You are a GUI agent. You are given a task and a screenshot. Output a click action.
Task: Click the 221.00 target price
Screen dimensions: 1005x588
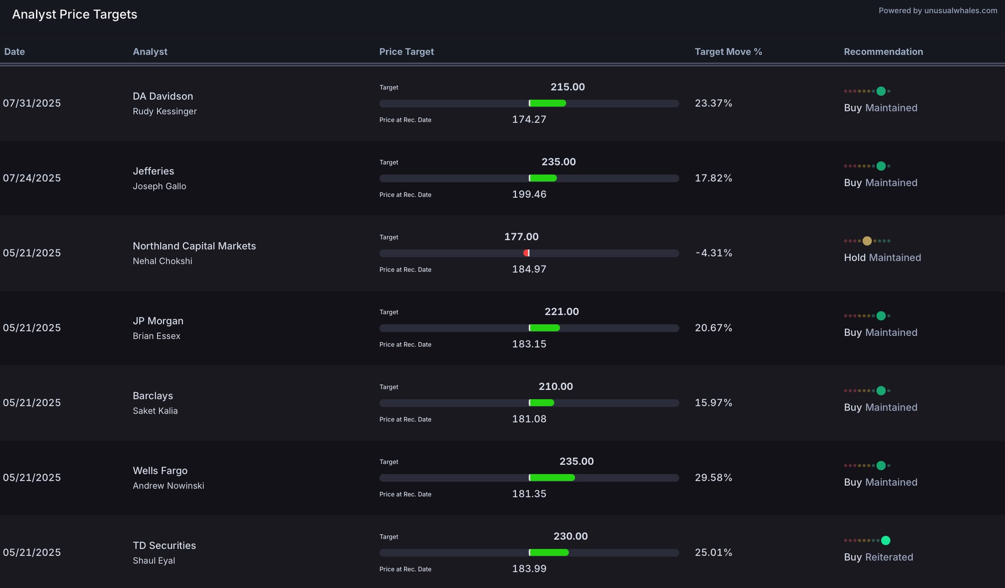coord(562,312)
